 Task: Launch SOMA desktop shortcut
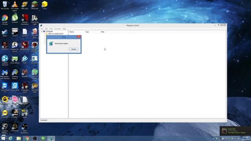point(15,114)
